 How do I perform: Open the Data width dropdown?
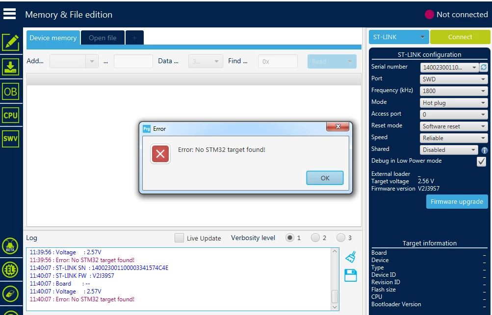206,61
